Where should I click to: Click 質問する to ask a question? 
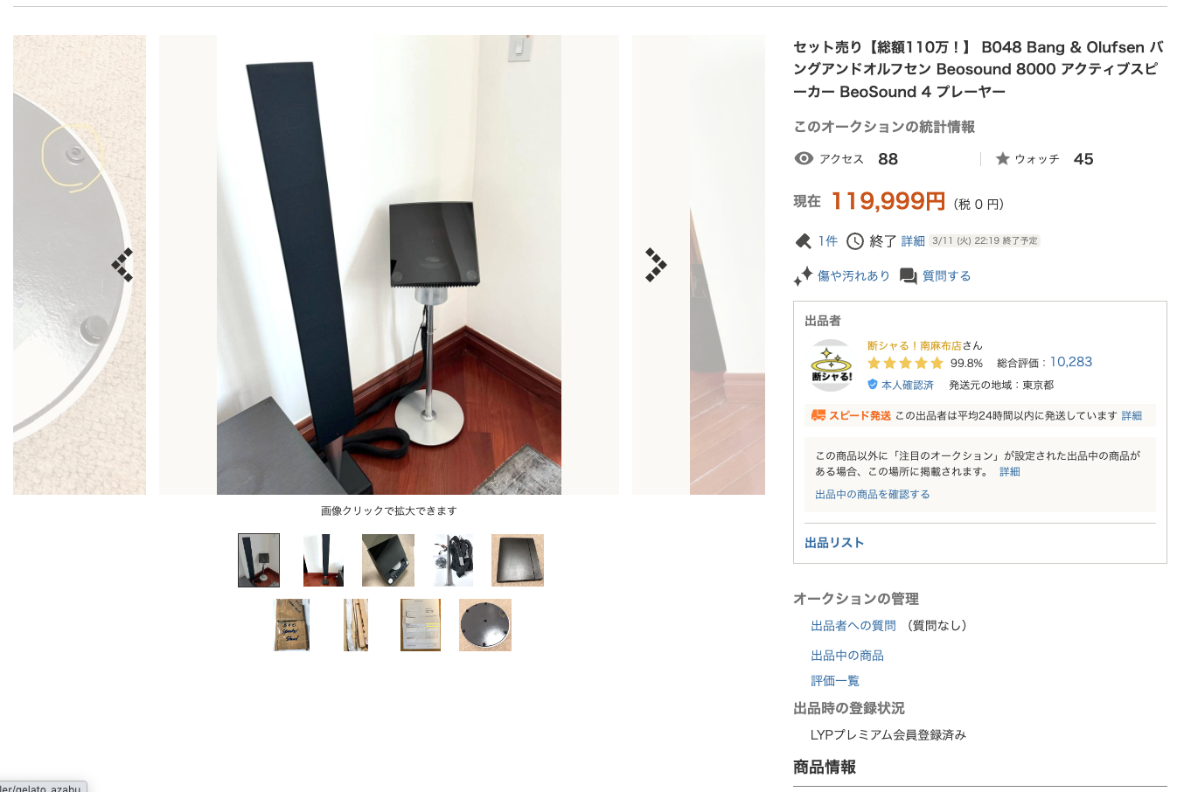click(946, 275)
